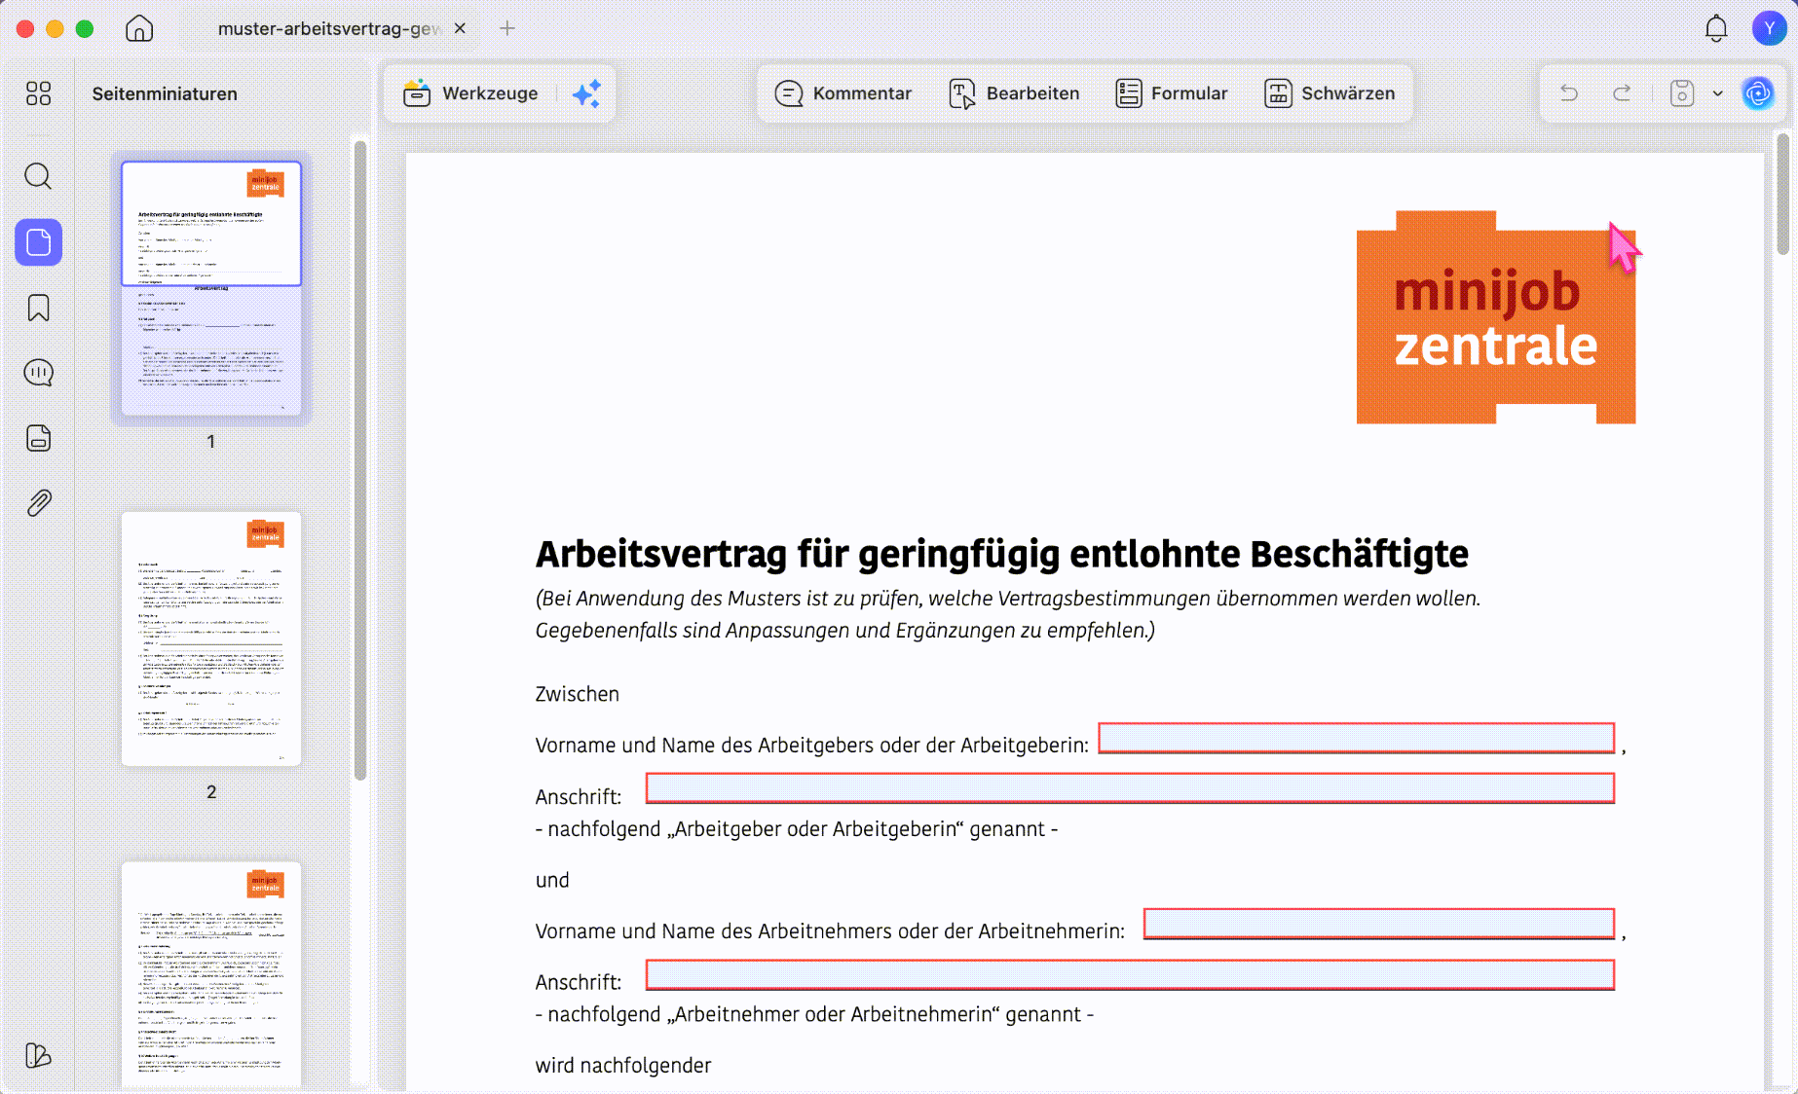Click the thumbnails panel scrollbar
1798x1094 pixels.
pos(360,459)
